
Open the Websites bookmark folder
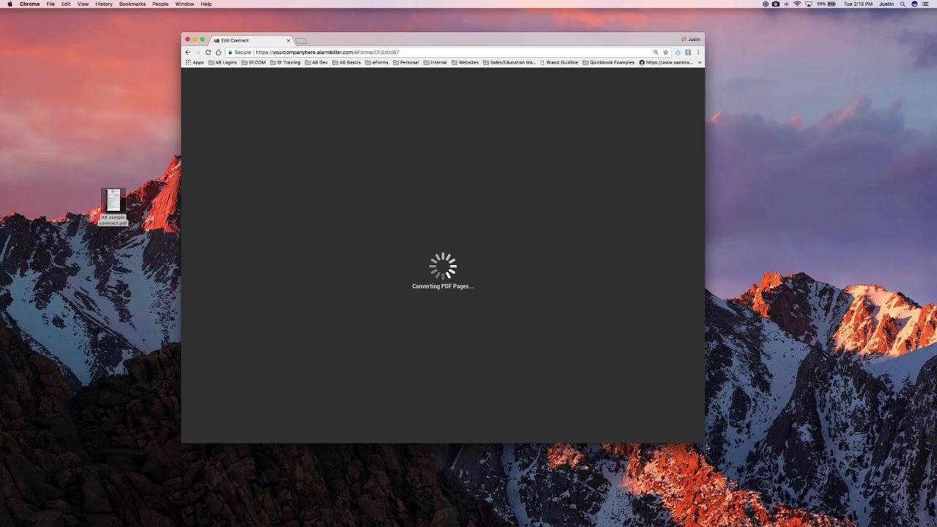click(x=465, y=62)
